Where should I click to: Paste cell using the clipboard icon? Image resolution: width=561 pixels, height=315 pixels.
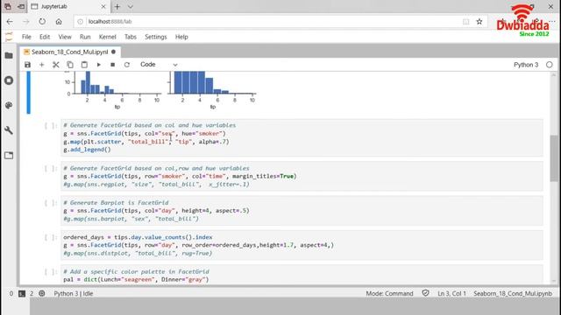pyautogui.click(x=84, y=65)
